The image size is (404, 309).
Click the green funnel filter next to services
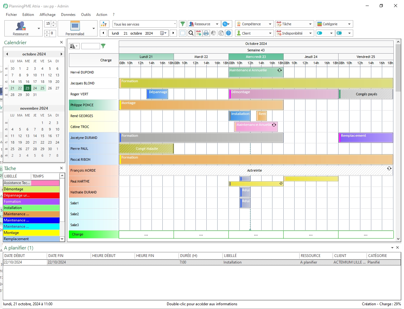coord(183,24)
